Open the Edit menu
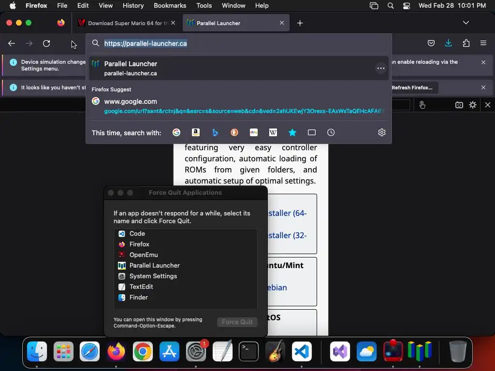This screenshot has width=495, height=371. click(x=83, y=5)
